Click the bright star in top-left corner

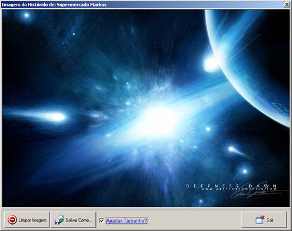click(x=26, y=15)
